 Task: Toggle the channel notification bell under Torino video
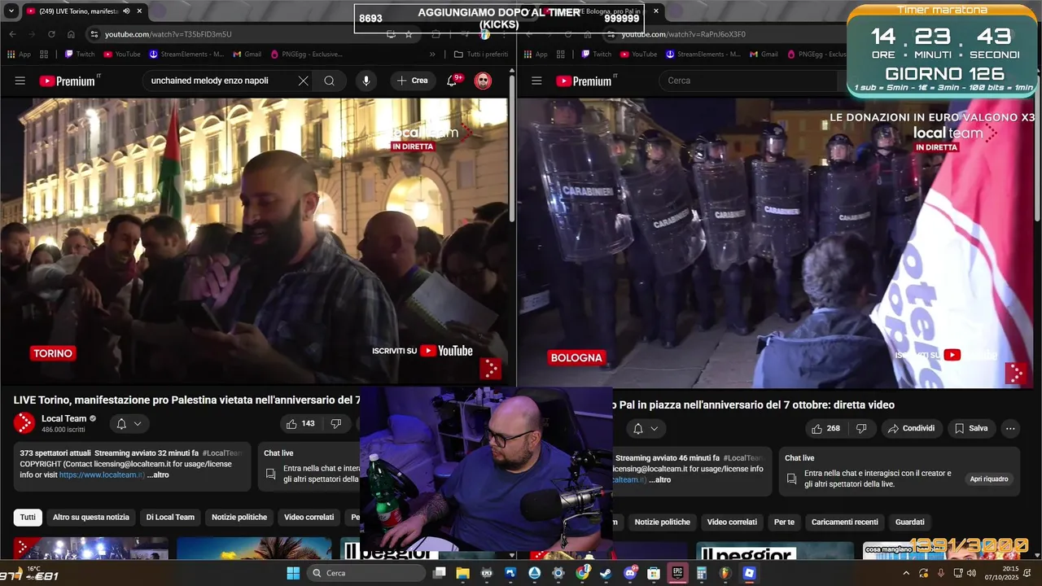[120, 423]
